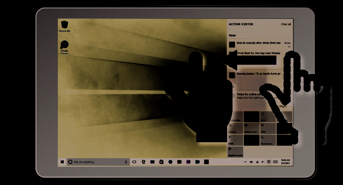Screen dimensions: 343x185
Task: Click the thumbnail beside 'Nasdaq jumps' headline
Action: coord(232,75)
